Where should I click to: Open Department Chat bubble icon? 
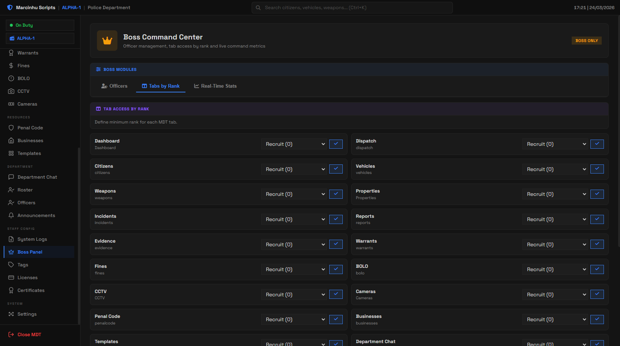(11, 177)
